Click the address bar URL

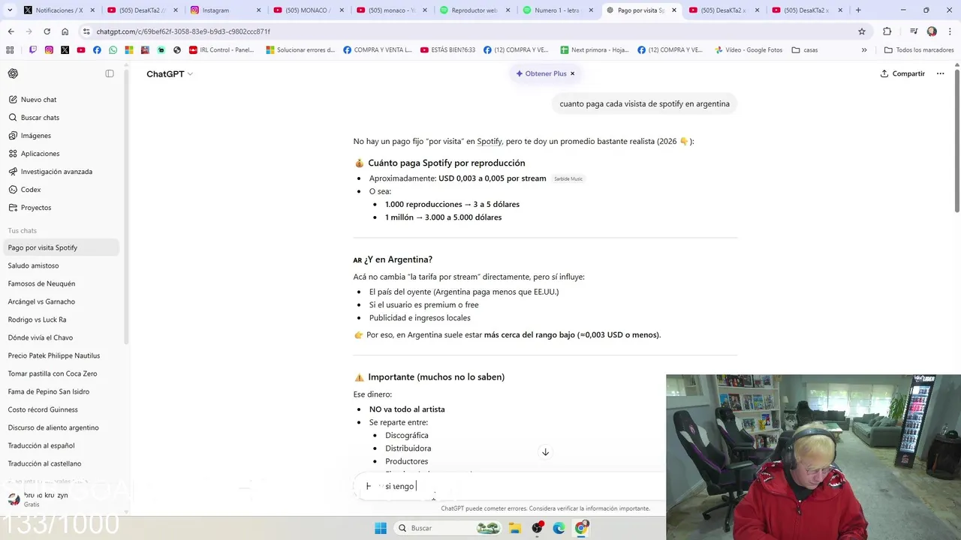tap(183, 31)
